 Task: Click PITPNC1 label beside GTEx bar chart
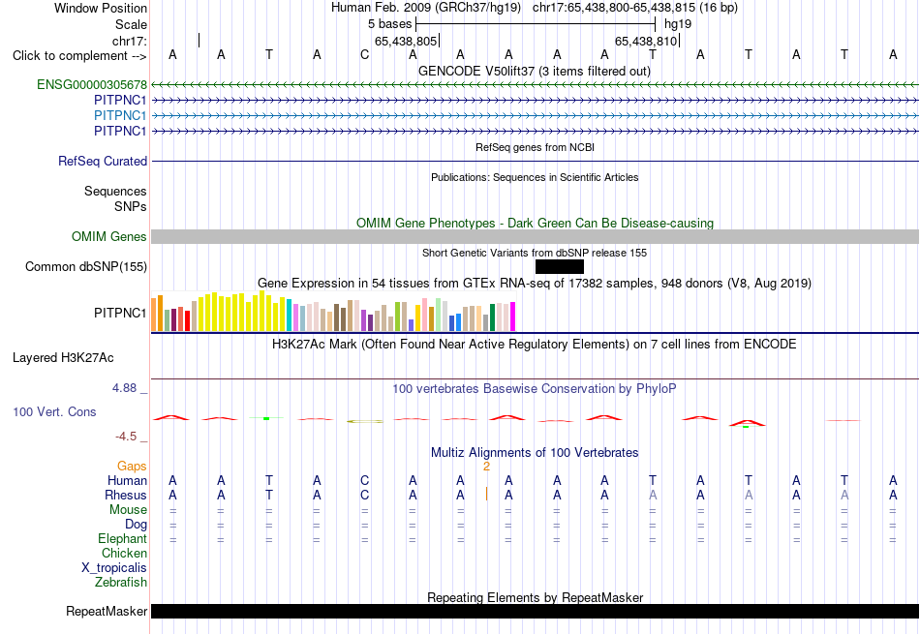click(x=120, y=314)
